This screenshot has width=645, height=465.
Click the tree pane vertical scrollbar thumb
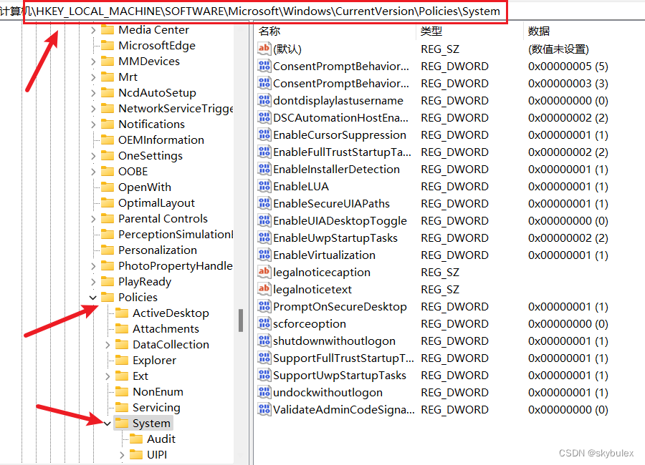[x=241, y=320]
